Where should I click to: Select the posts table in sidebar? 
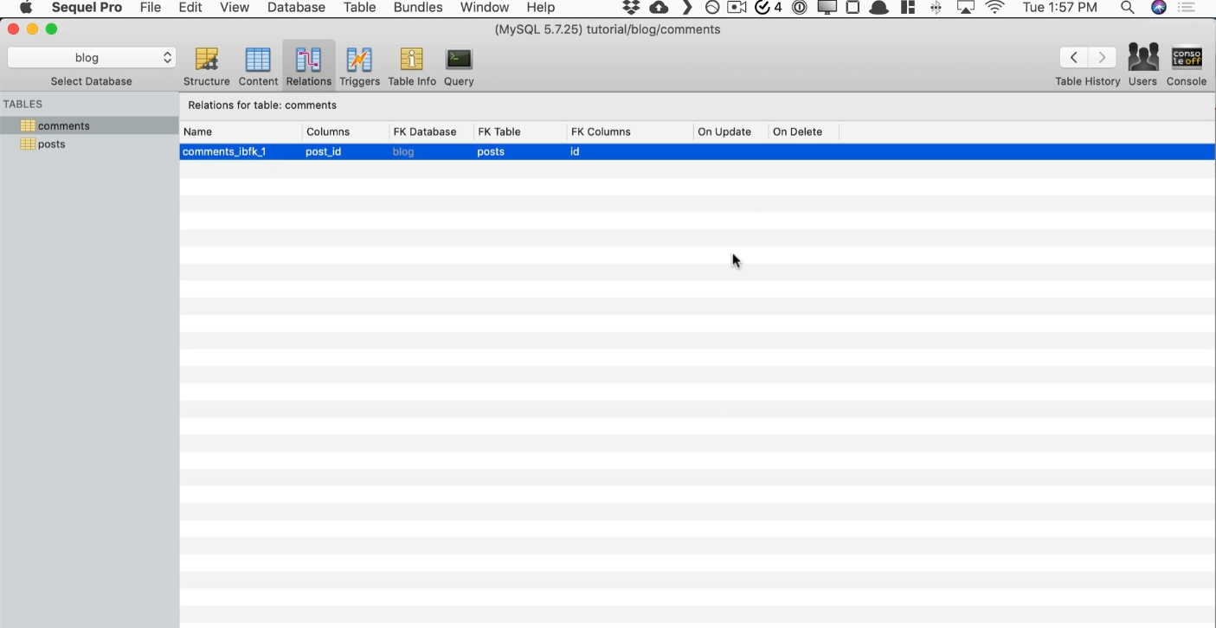(x=90, y=144)
